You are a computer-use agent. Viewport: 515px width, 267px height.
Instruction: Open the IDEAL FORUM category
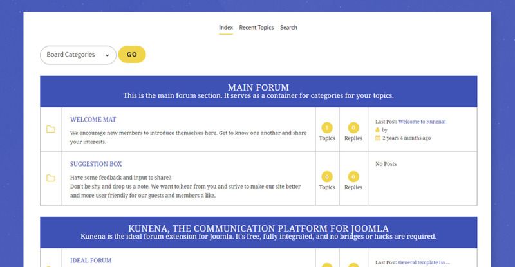pyautogui.click(x=91, y=261)
